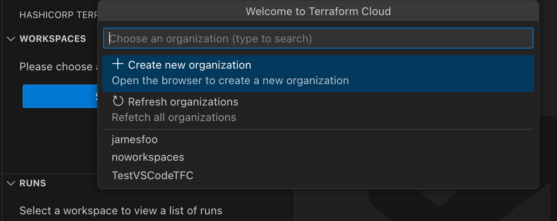Click the WORKSPACES section header label
The image size is (557, 221).
click(x=53, y=39)
